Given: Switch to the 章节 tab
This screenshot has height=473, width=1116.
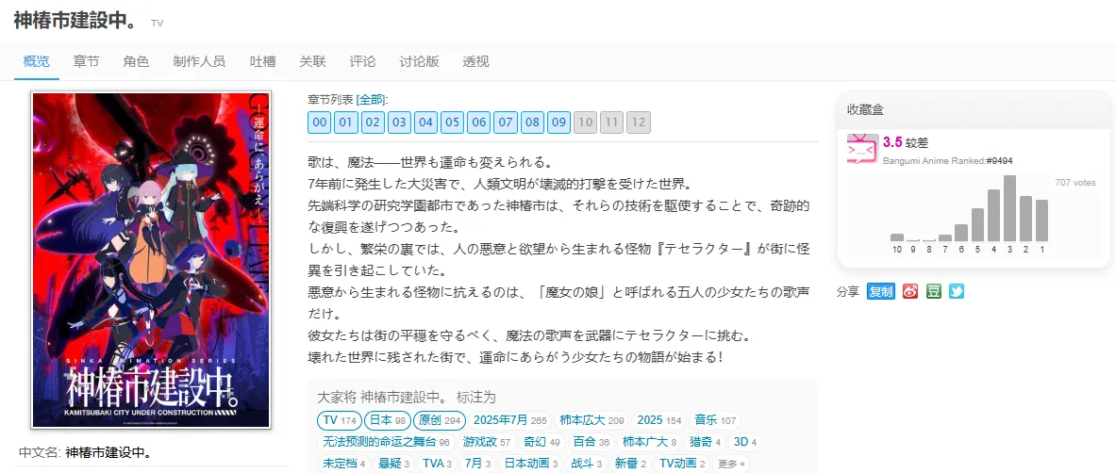Looking at the screenshot, I should click(86, 61).
